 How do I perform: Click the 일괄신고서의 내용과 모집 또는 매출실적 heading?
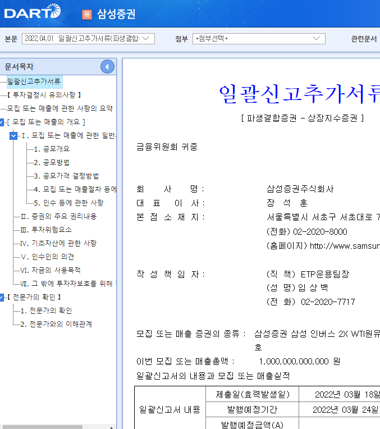point(213,376)
